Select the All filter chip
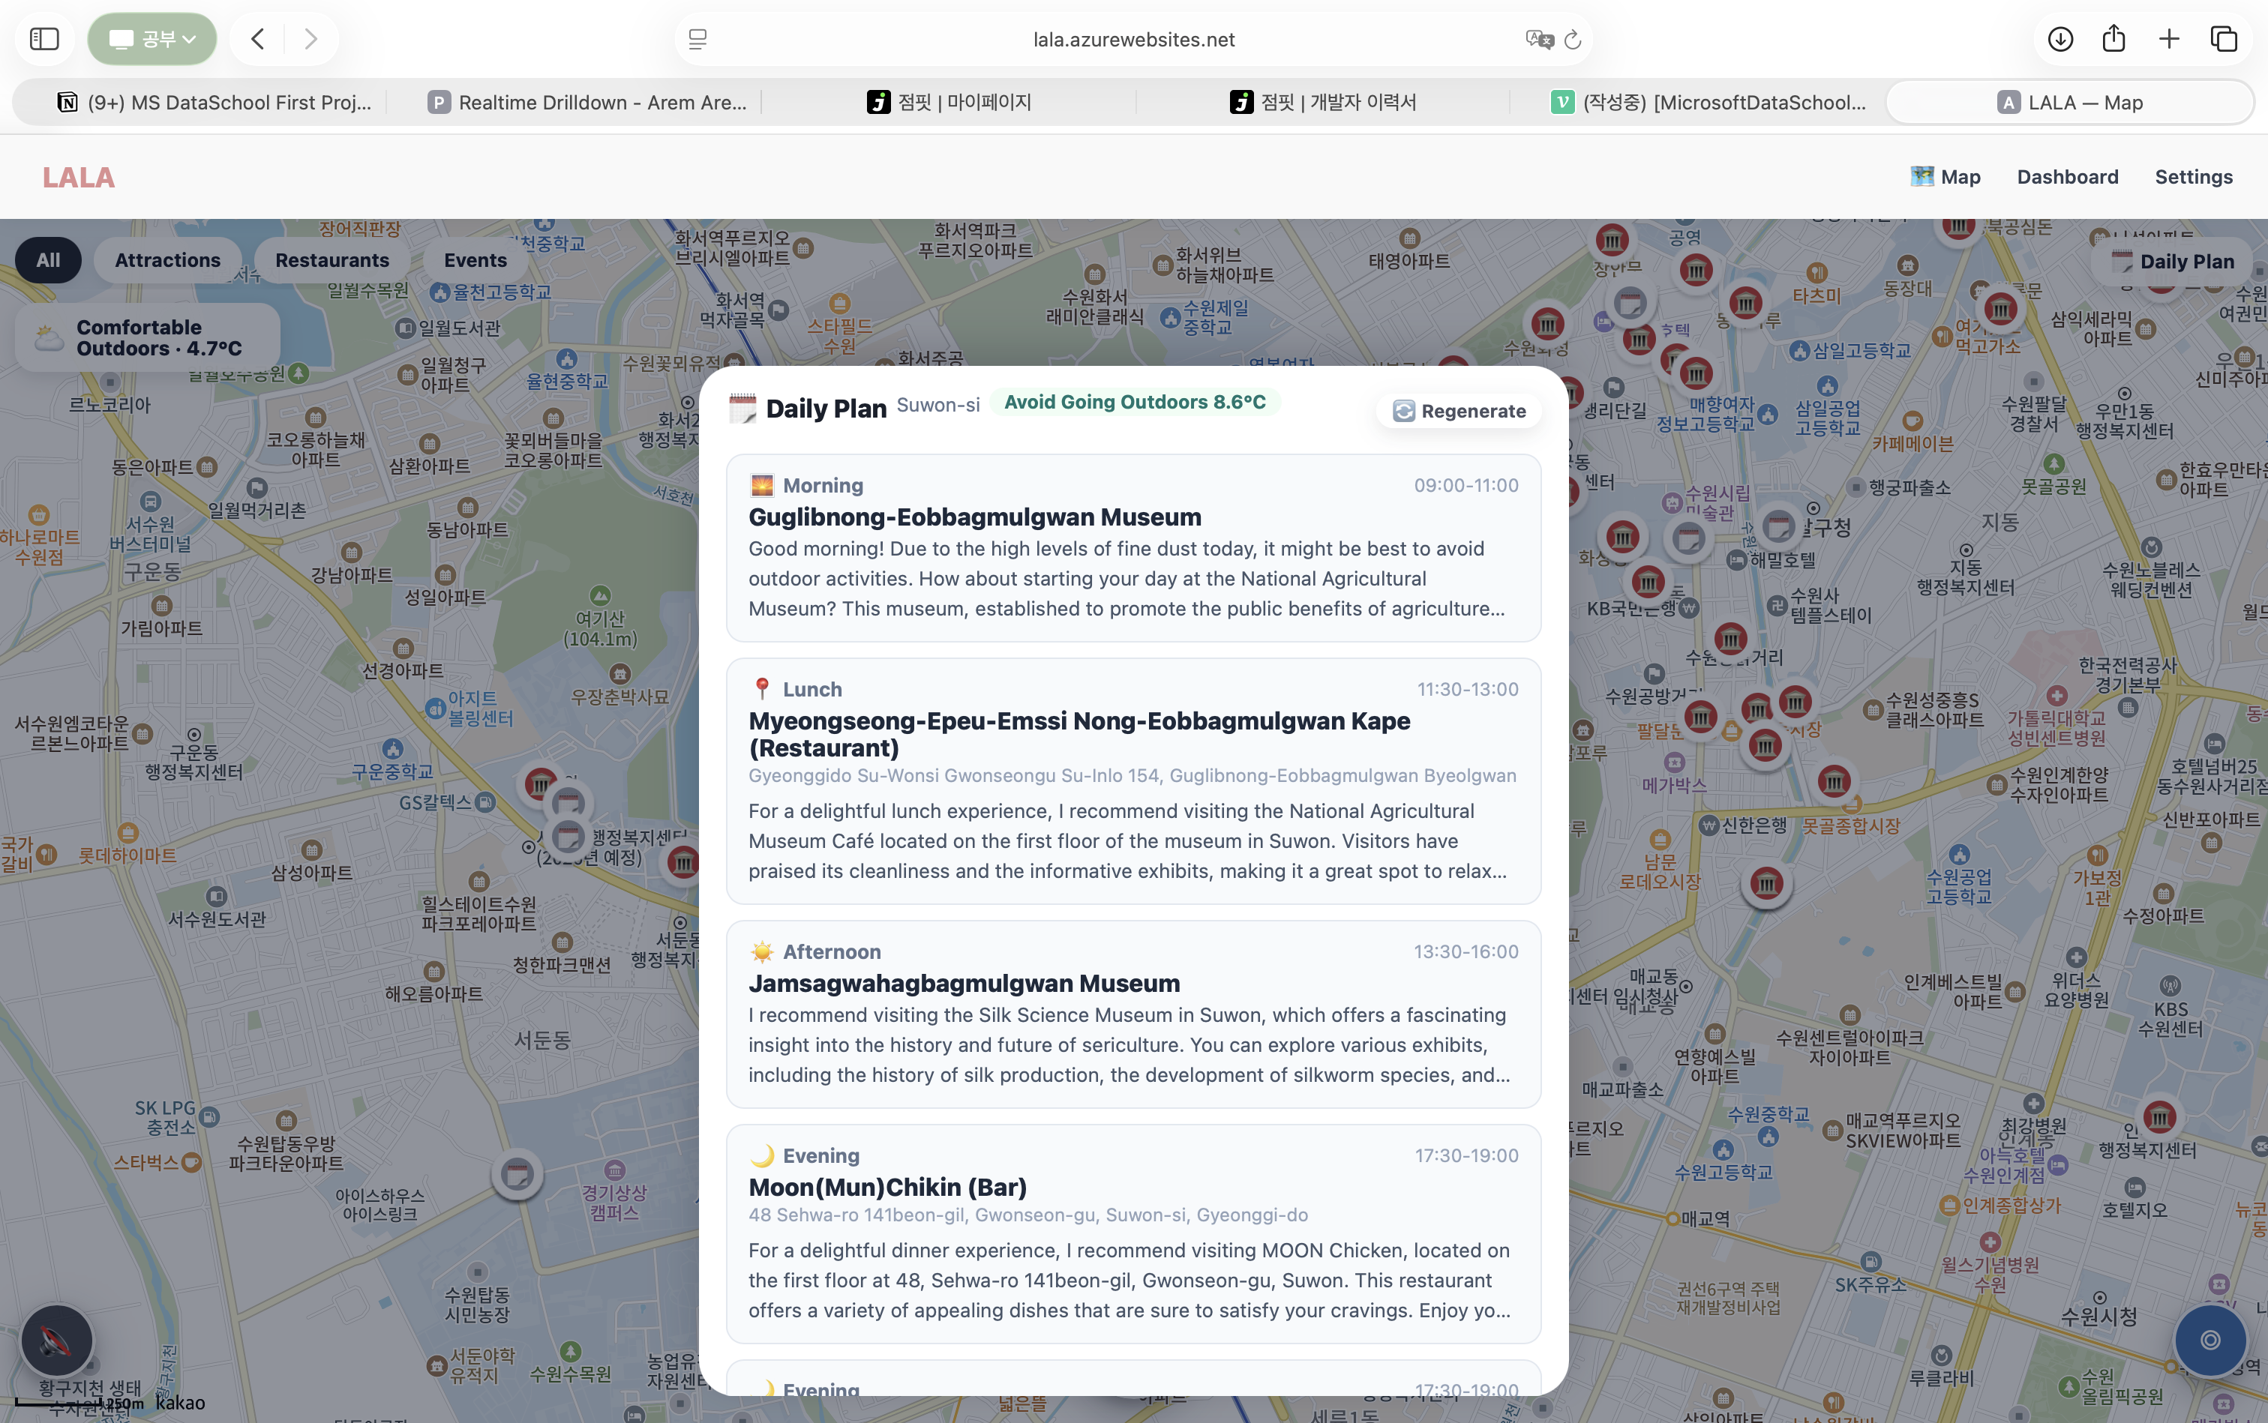Image resolution: width=2268 pixels, height=1423 pixels. tap(48, 261)
